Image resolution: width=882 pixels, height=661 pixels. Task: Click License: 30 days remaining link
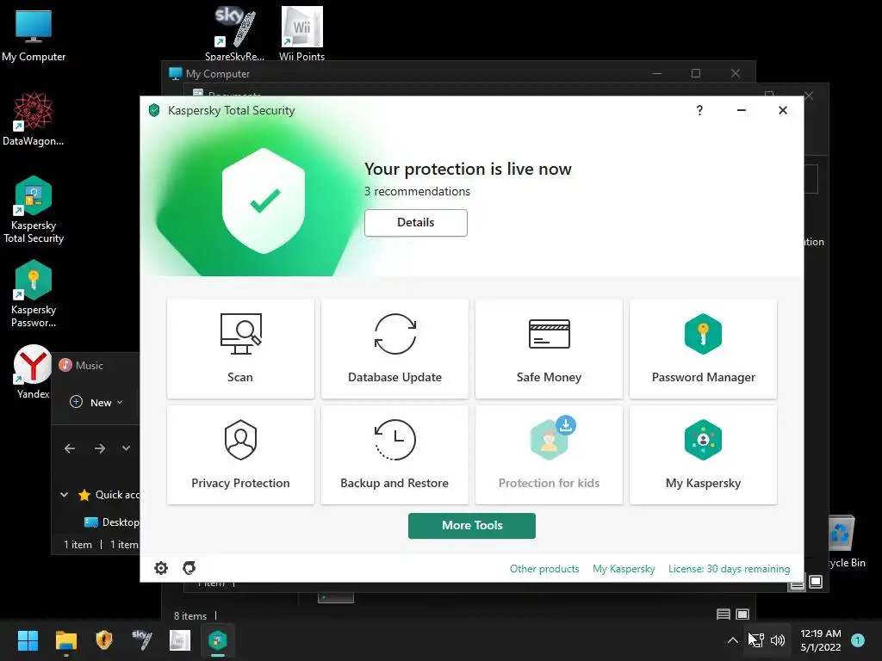click(x=729, y=569)
